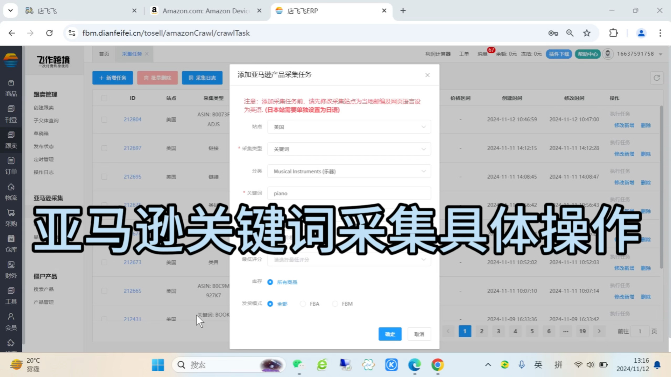Switch to the Amazon.com browser tab
671x377 pixels.
coord(206,11)
